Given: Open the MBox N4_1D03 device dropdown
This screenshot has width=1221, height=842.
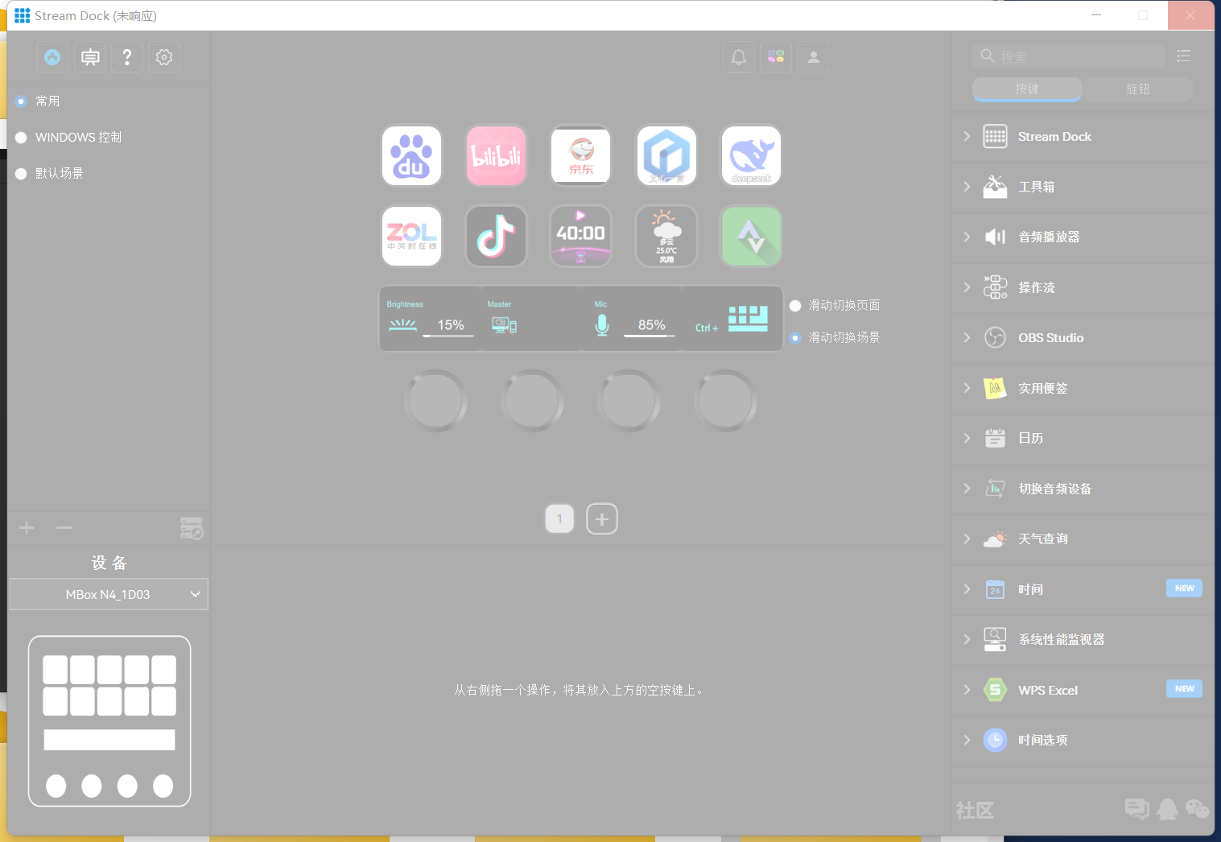Looking at the screenshot, I should pos(109,594).
